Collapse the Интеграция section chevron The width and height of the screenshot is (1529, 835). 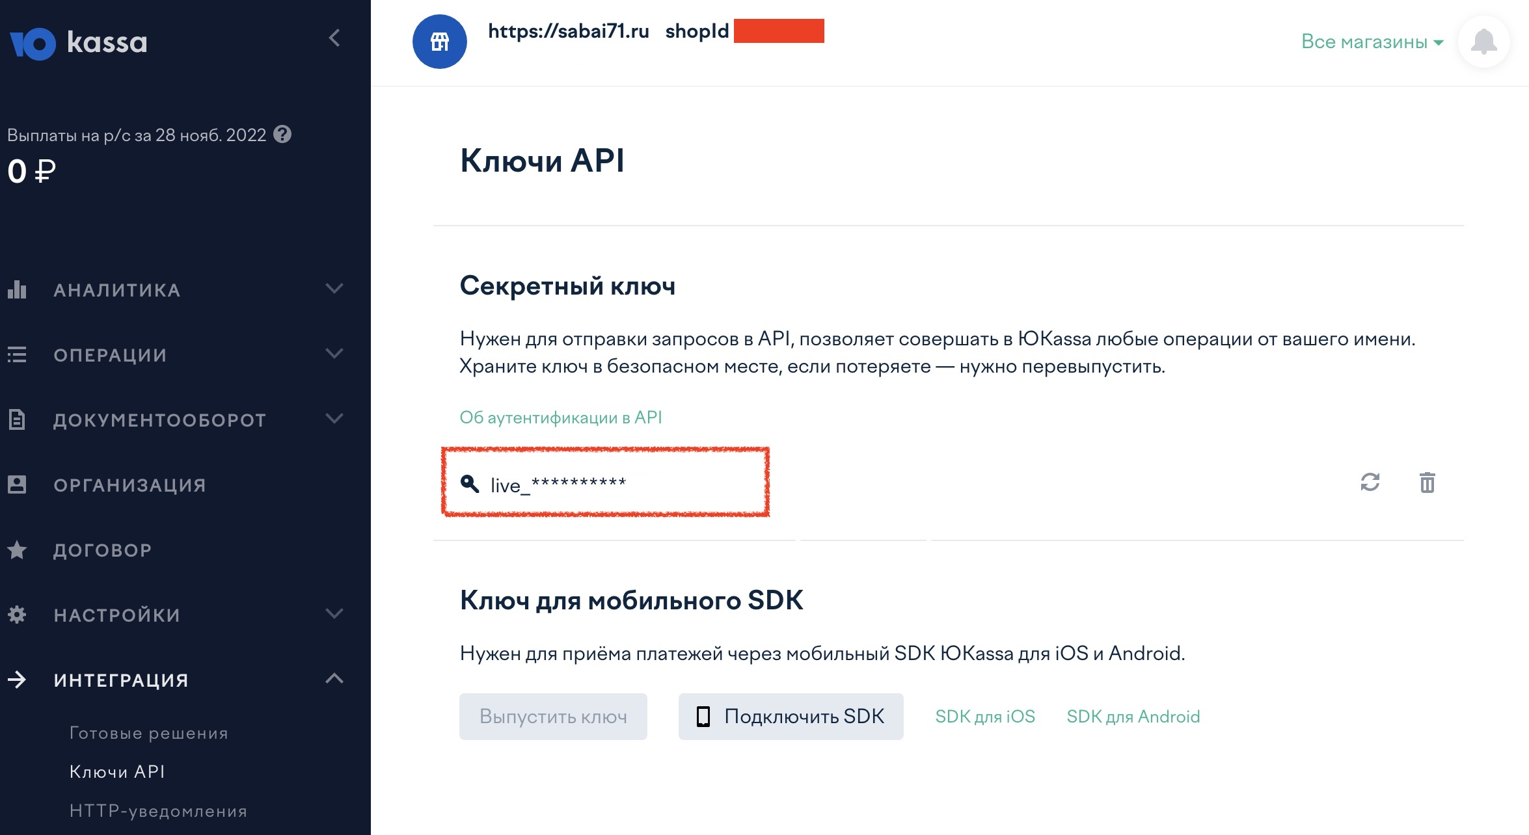(x=334, y=678)
